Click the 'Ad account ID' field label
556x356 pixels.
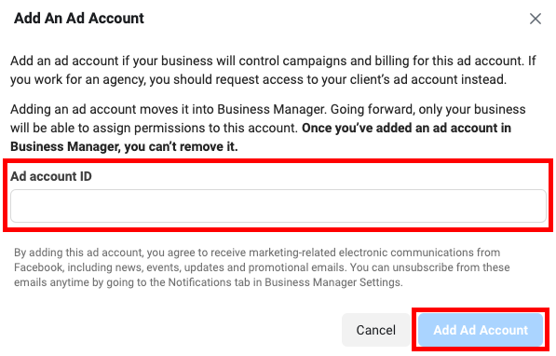pos(51,176)
